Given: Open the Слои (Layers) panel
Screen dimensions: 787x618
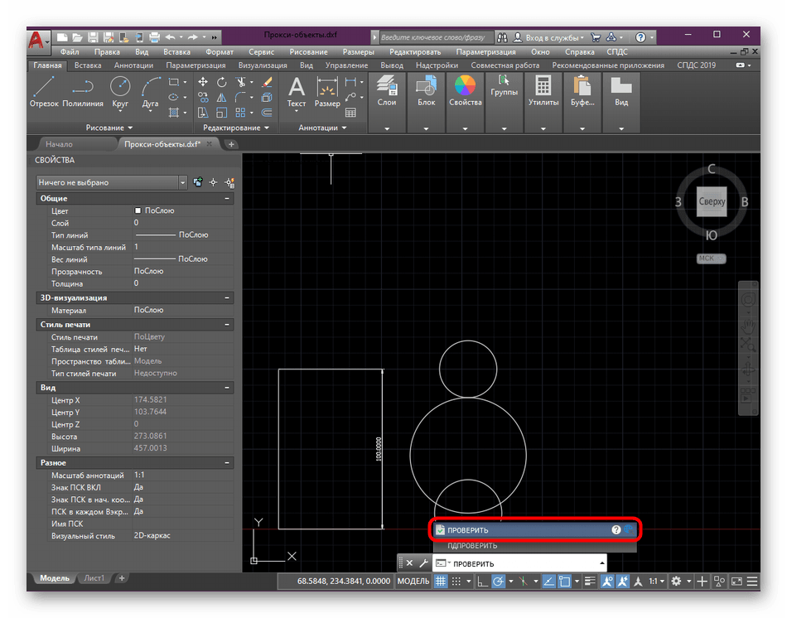Looking at the screenshot, I should pos(386,91).
